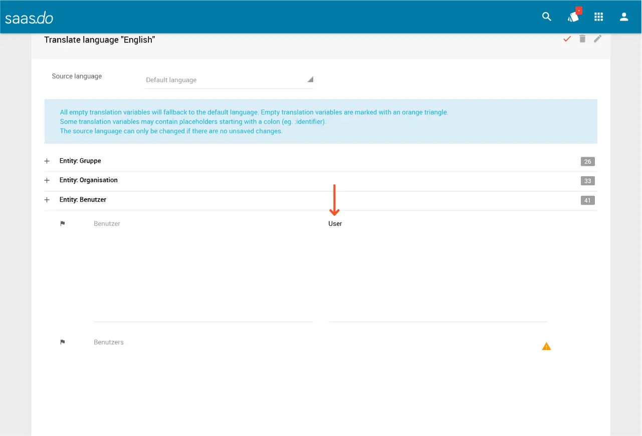Open the Source language dropdown

click(229, 80)
